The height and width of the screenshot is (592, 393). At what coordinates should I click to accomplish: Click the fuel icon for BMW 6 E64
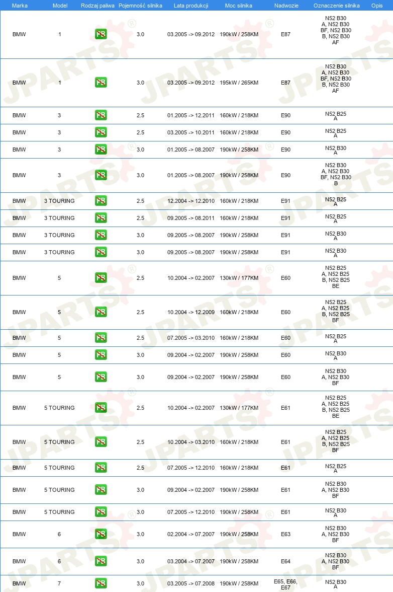pos(101,561)
